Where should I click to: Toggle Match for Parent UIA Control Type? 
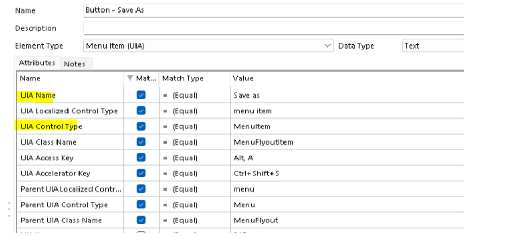pyautogui.click(x=141, y=205)
